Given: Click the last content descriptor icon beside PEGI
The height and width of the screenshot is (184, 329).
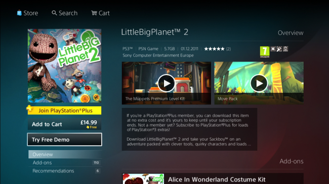Looking at the screenshot, I should point(285,49).
